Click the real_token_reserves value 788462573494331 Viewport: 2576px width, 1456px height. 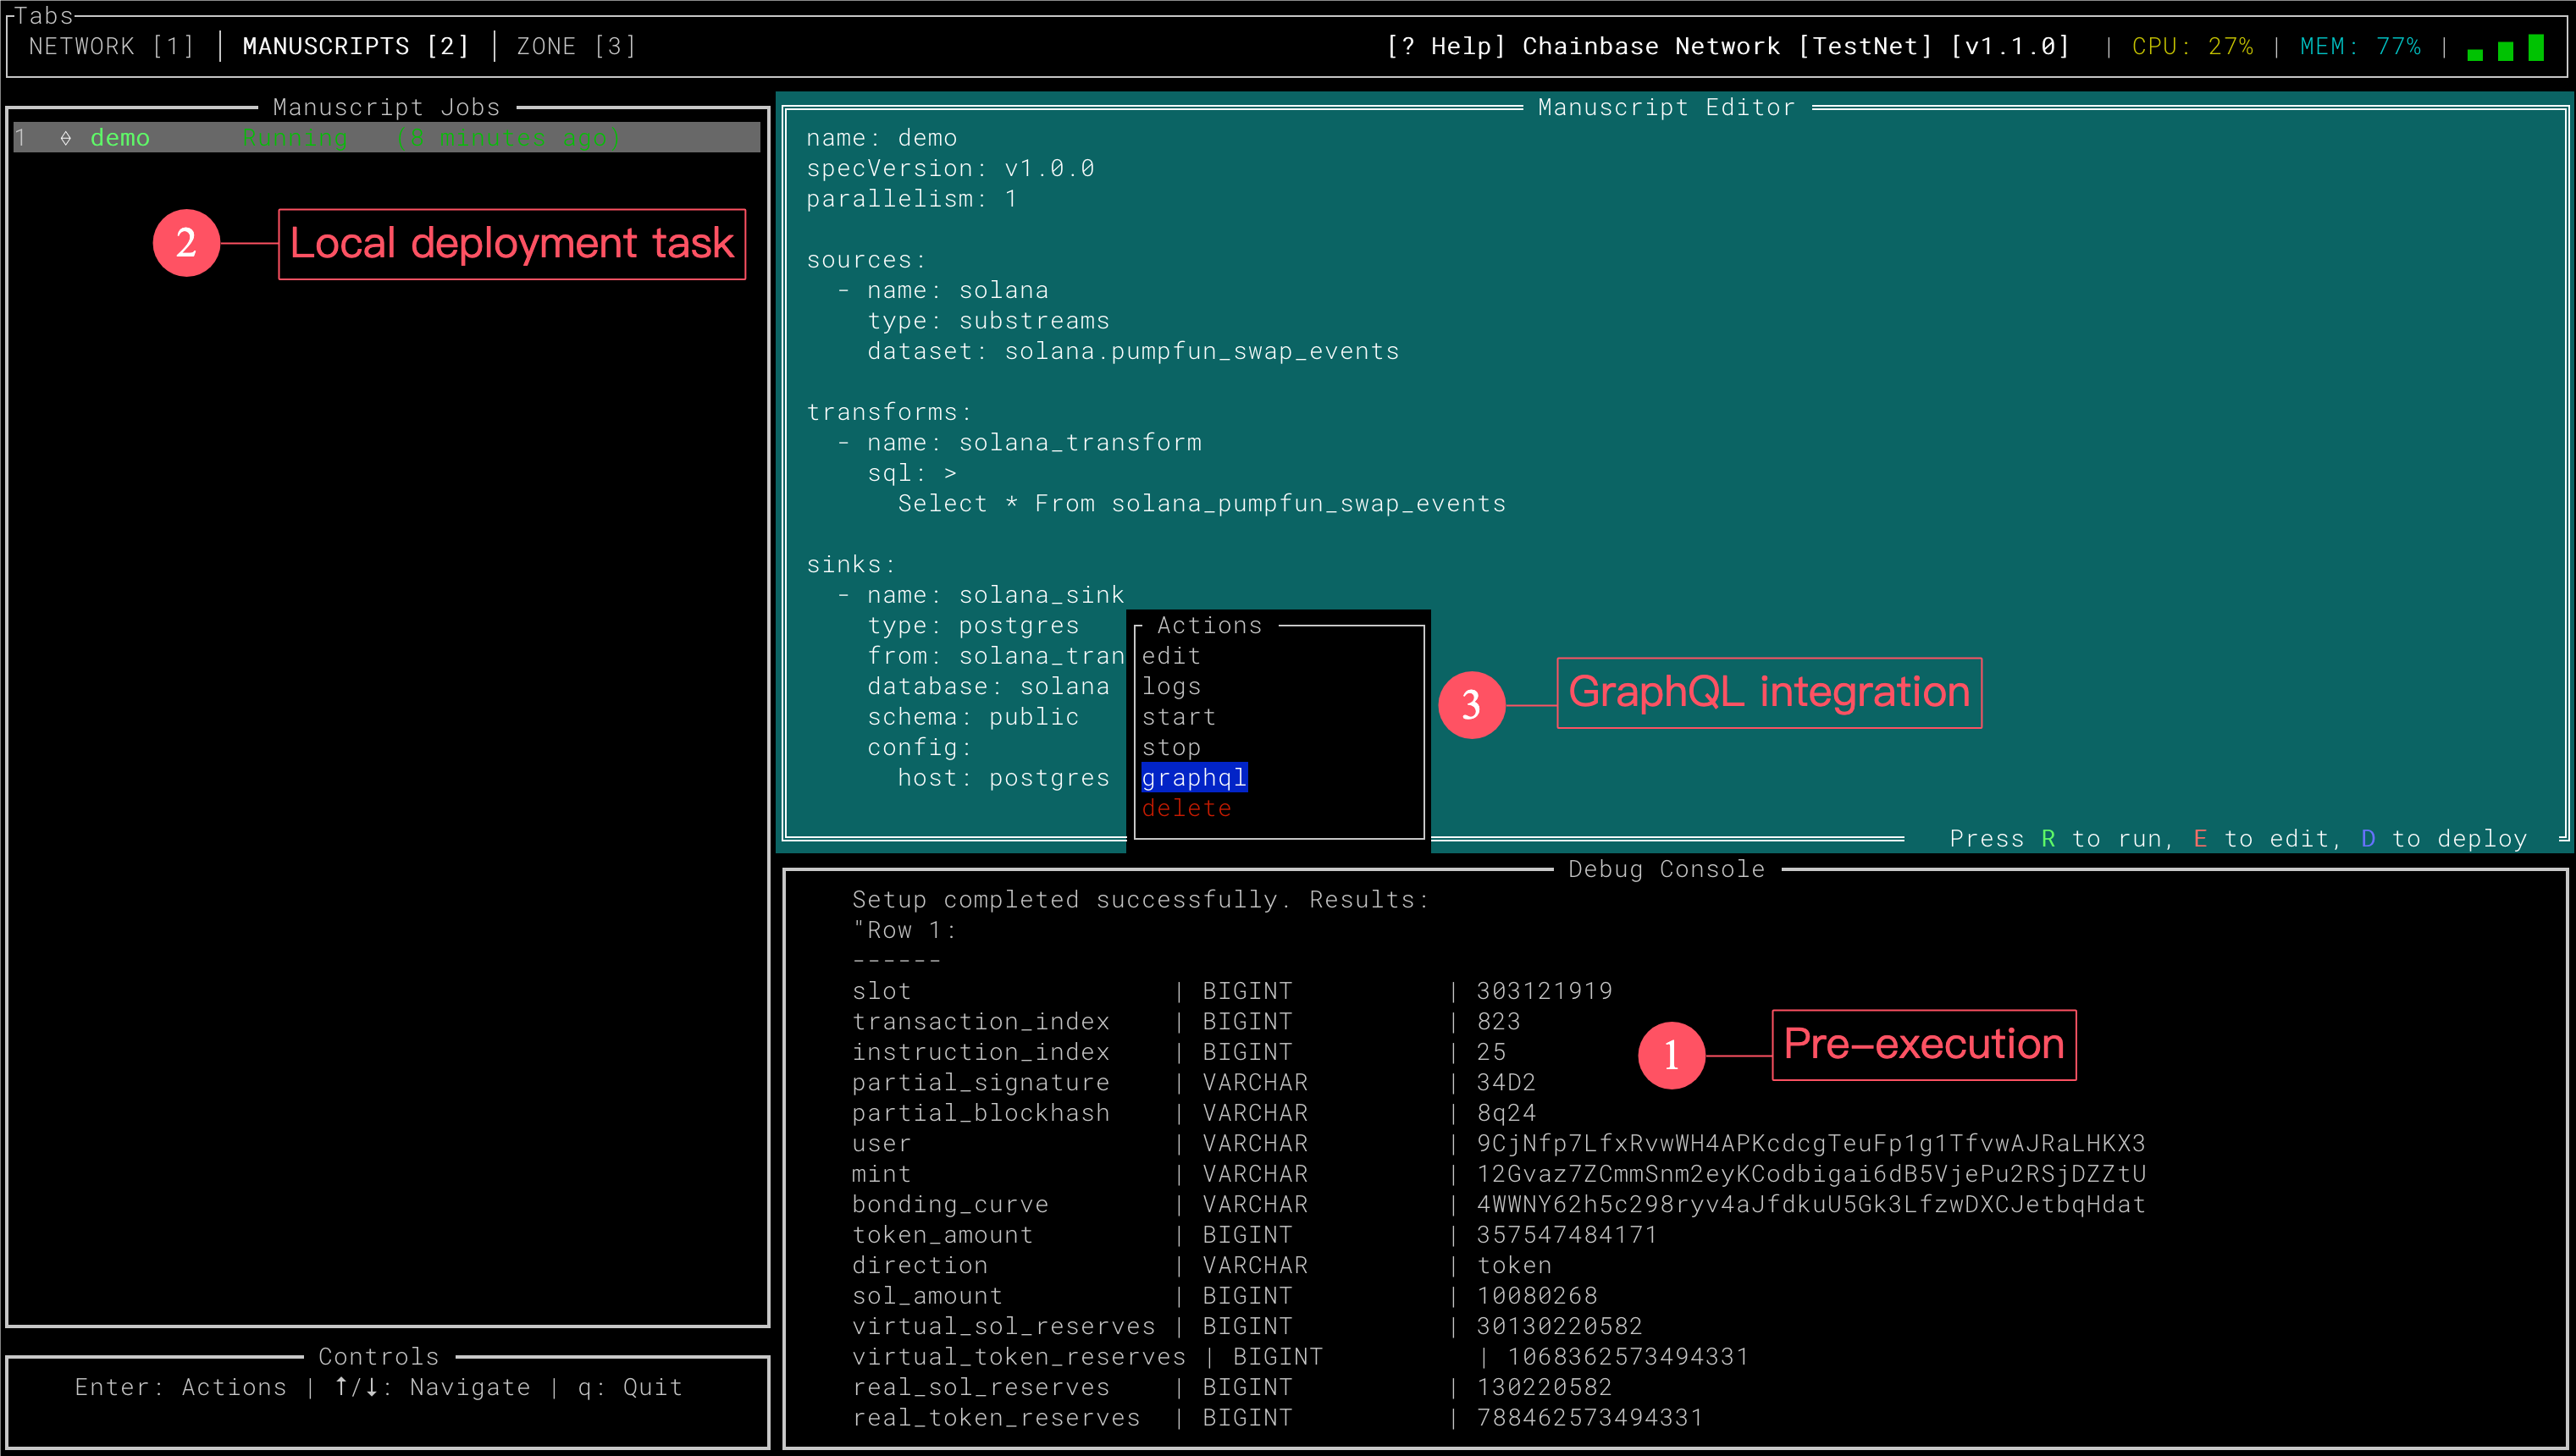click(x=1589, y=1419)
